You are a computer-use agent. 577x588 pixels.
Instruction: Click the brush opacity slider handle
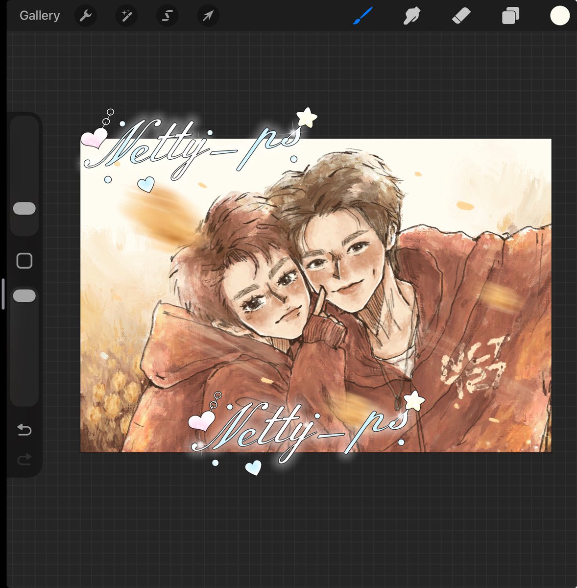(24, 295)
